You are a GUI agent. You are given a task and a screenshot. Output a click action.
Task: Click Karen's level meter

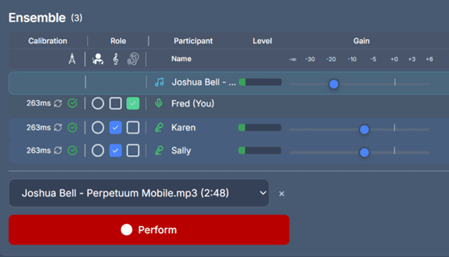260,127
